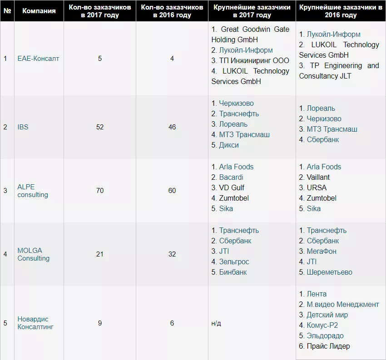Open the Комус-Р2 customer link
Viewport: 386px width, 360px height.
322,325
